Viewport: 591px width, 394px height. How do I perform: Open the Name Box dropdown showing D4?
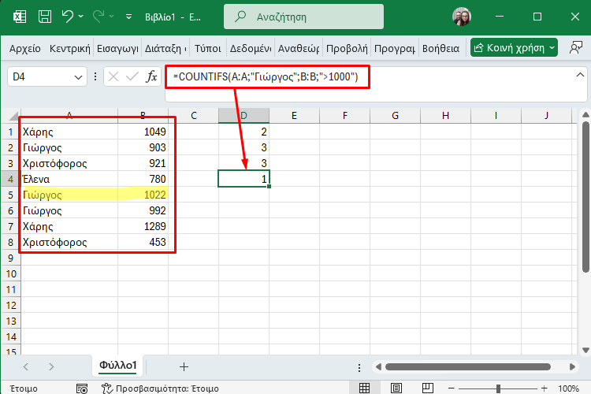[78, 77]
